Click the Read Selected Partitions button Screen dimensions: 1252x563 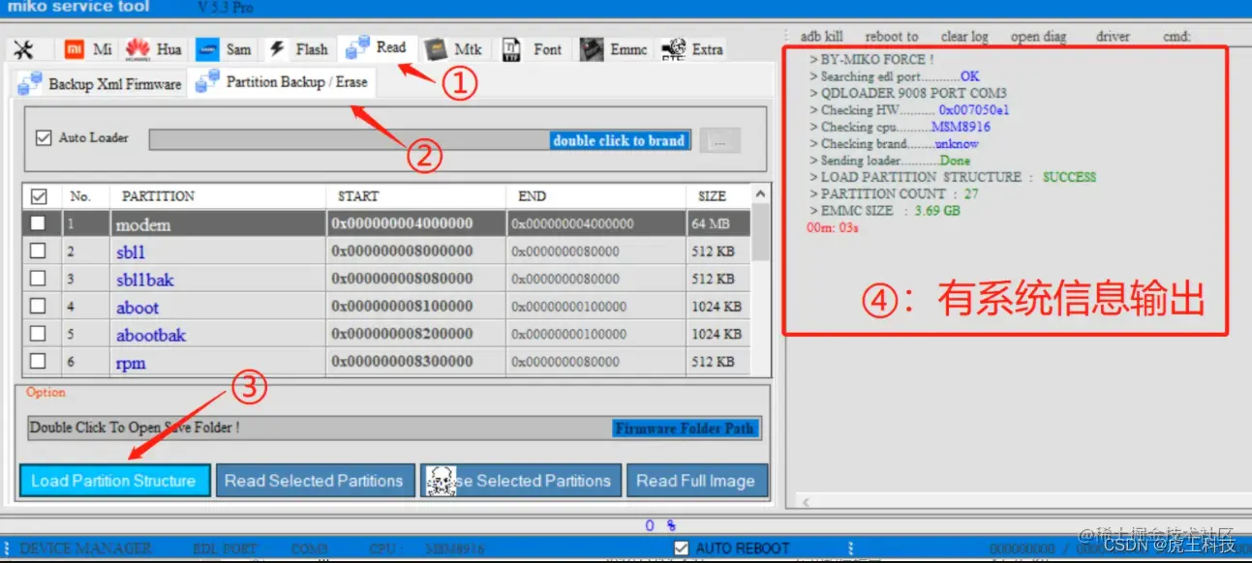click(314, 481)
